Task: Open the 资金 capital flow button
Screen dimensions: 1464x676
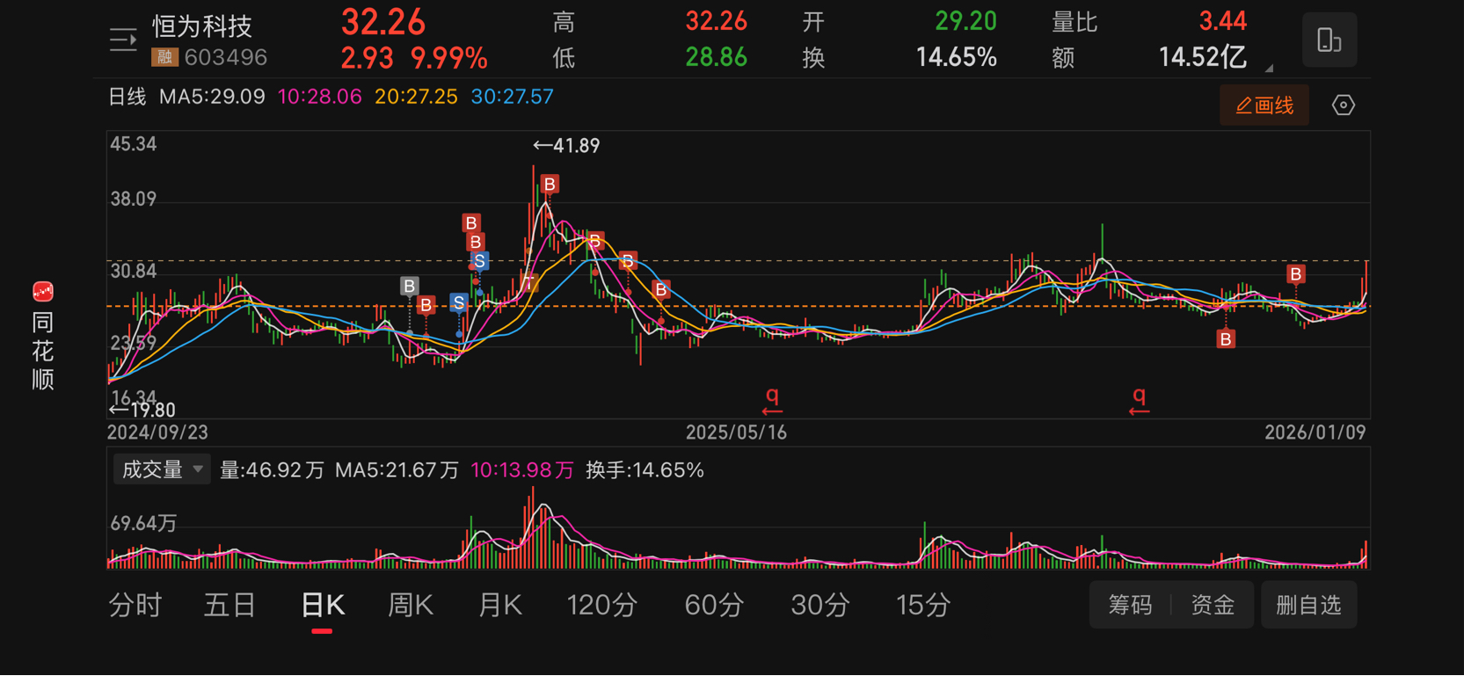Action: click(1213, 605)
